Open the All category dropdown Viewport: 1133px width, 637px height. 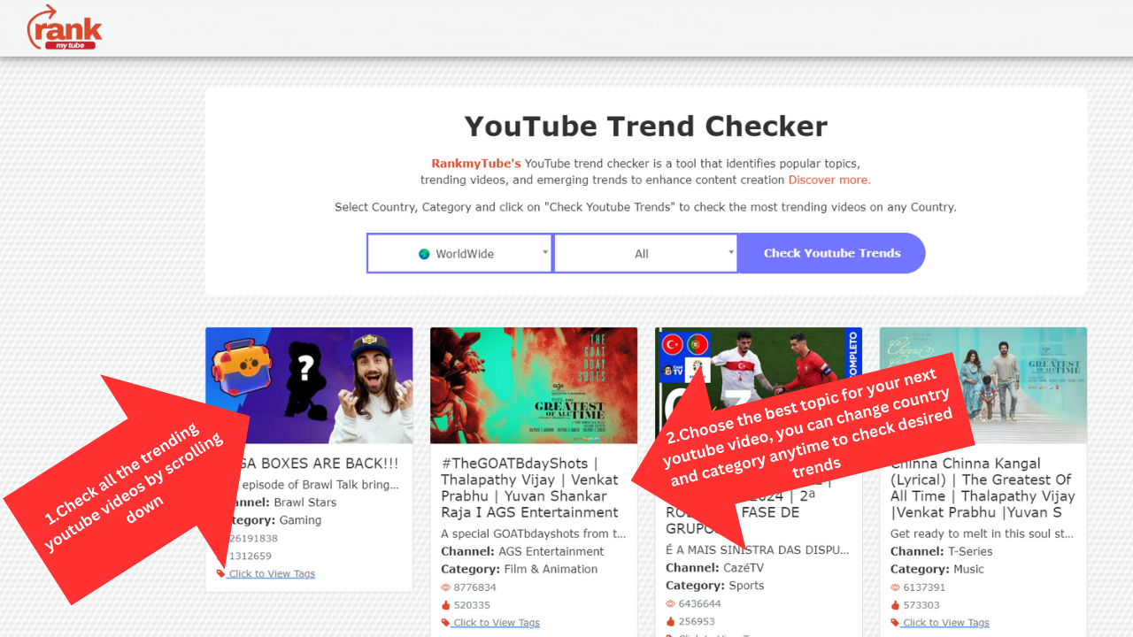pyautogui.click(x=645, y=253)
